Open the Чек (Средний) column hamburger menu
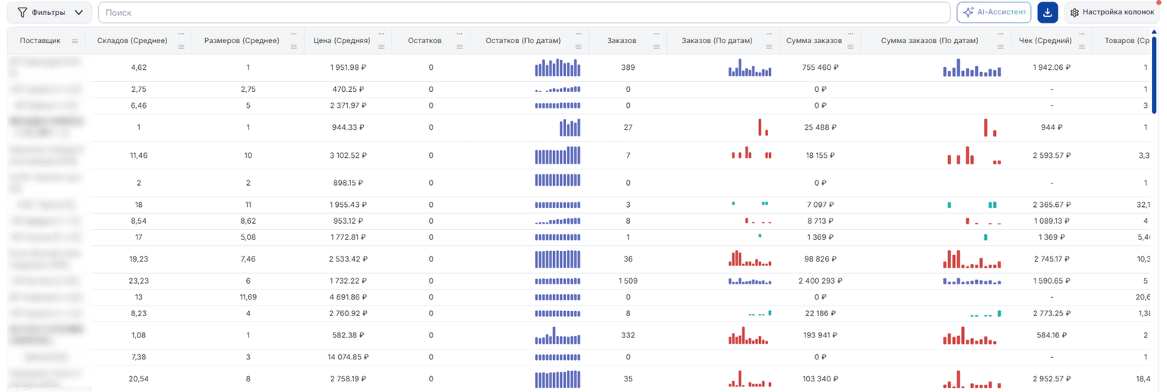Viewport: 1167px width, 392px height. pos(1082,46)
